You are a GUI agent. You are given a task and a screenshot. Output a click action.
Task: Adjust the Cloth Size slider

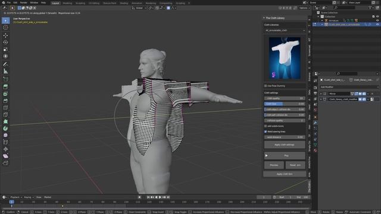point(285,104)
